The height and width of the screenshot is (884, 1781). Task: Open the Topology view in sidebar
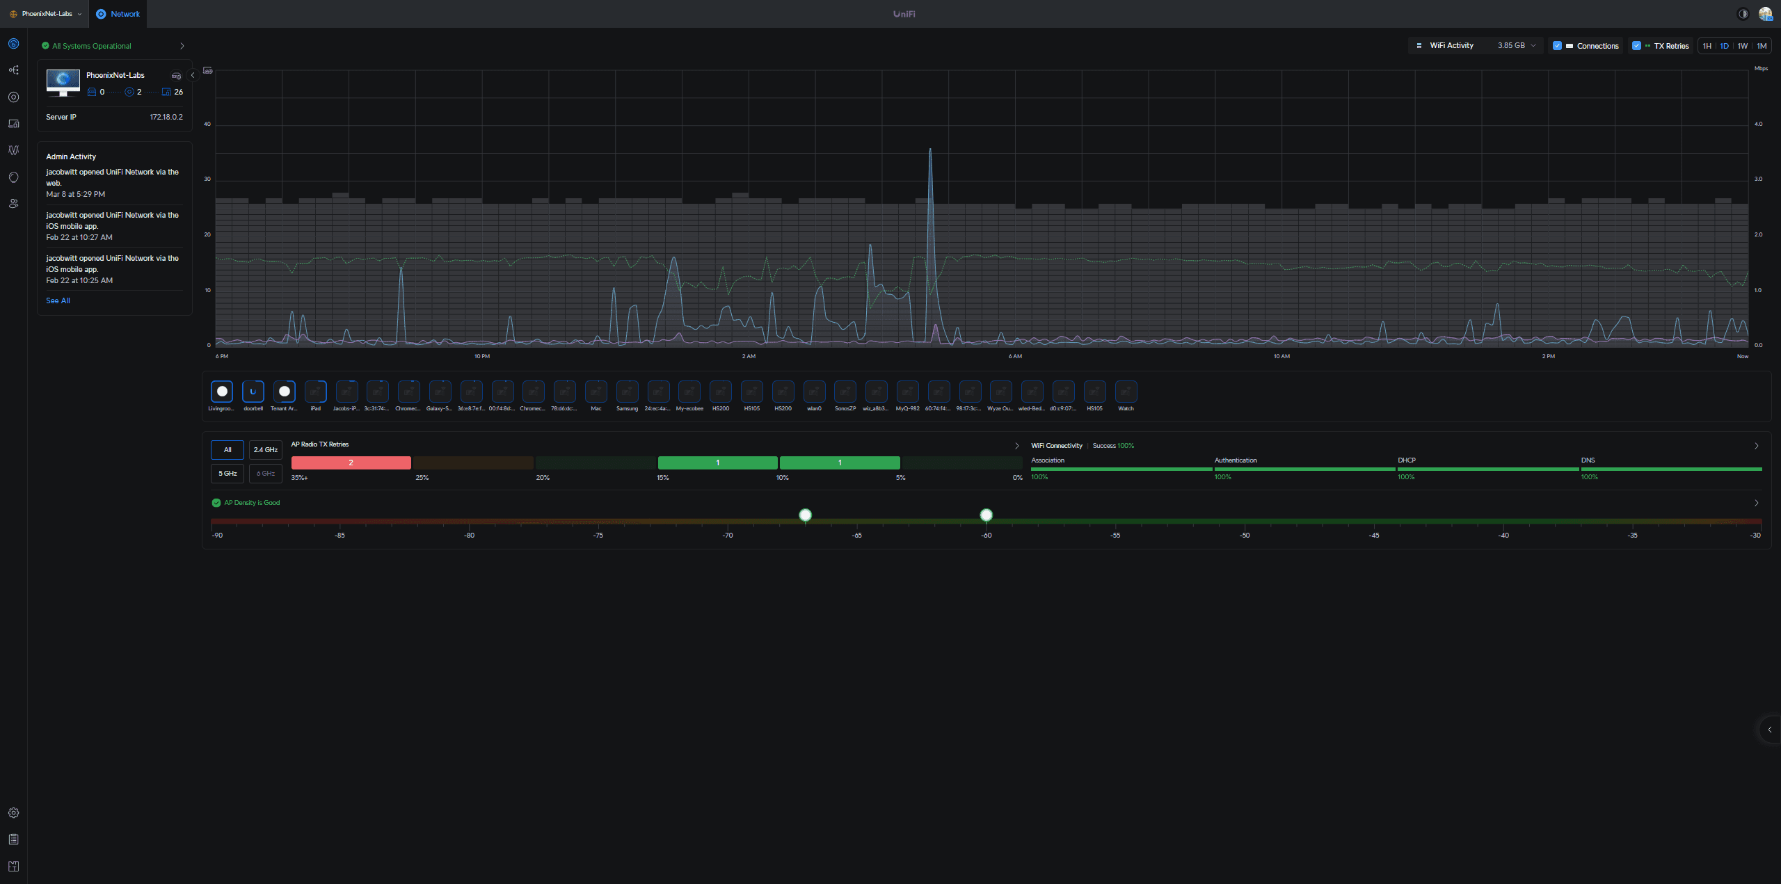click(13, 70)
